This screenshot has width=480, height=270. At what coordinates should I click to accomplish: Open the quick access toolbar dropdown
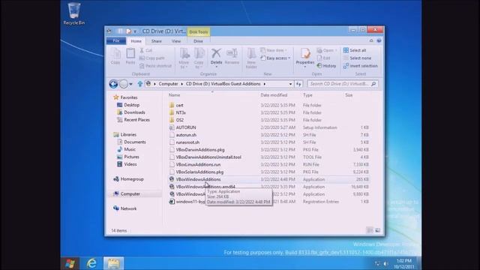click(x=135, y=31)
